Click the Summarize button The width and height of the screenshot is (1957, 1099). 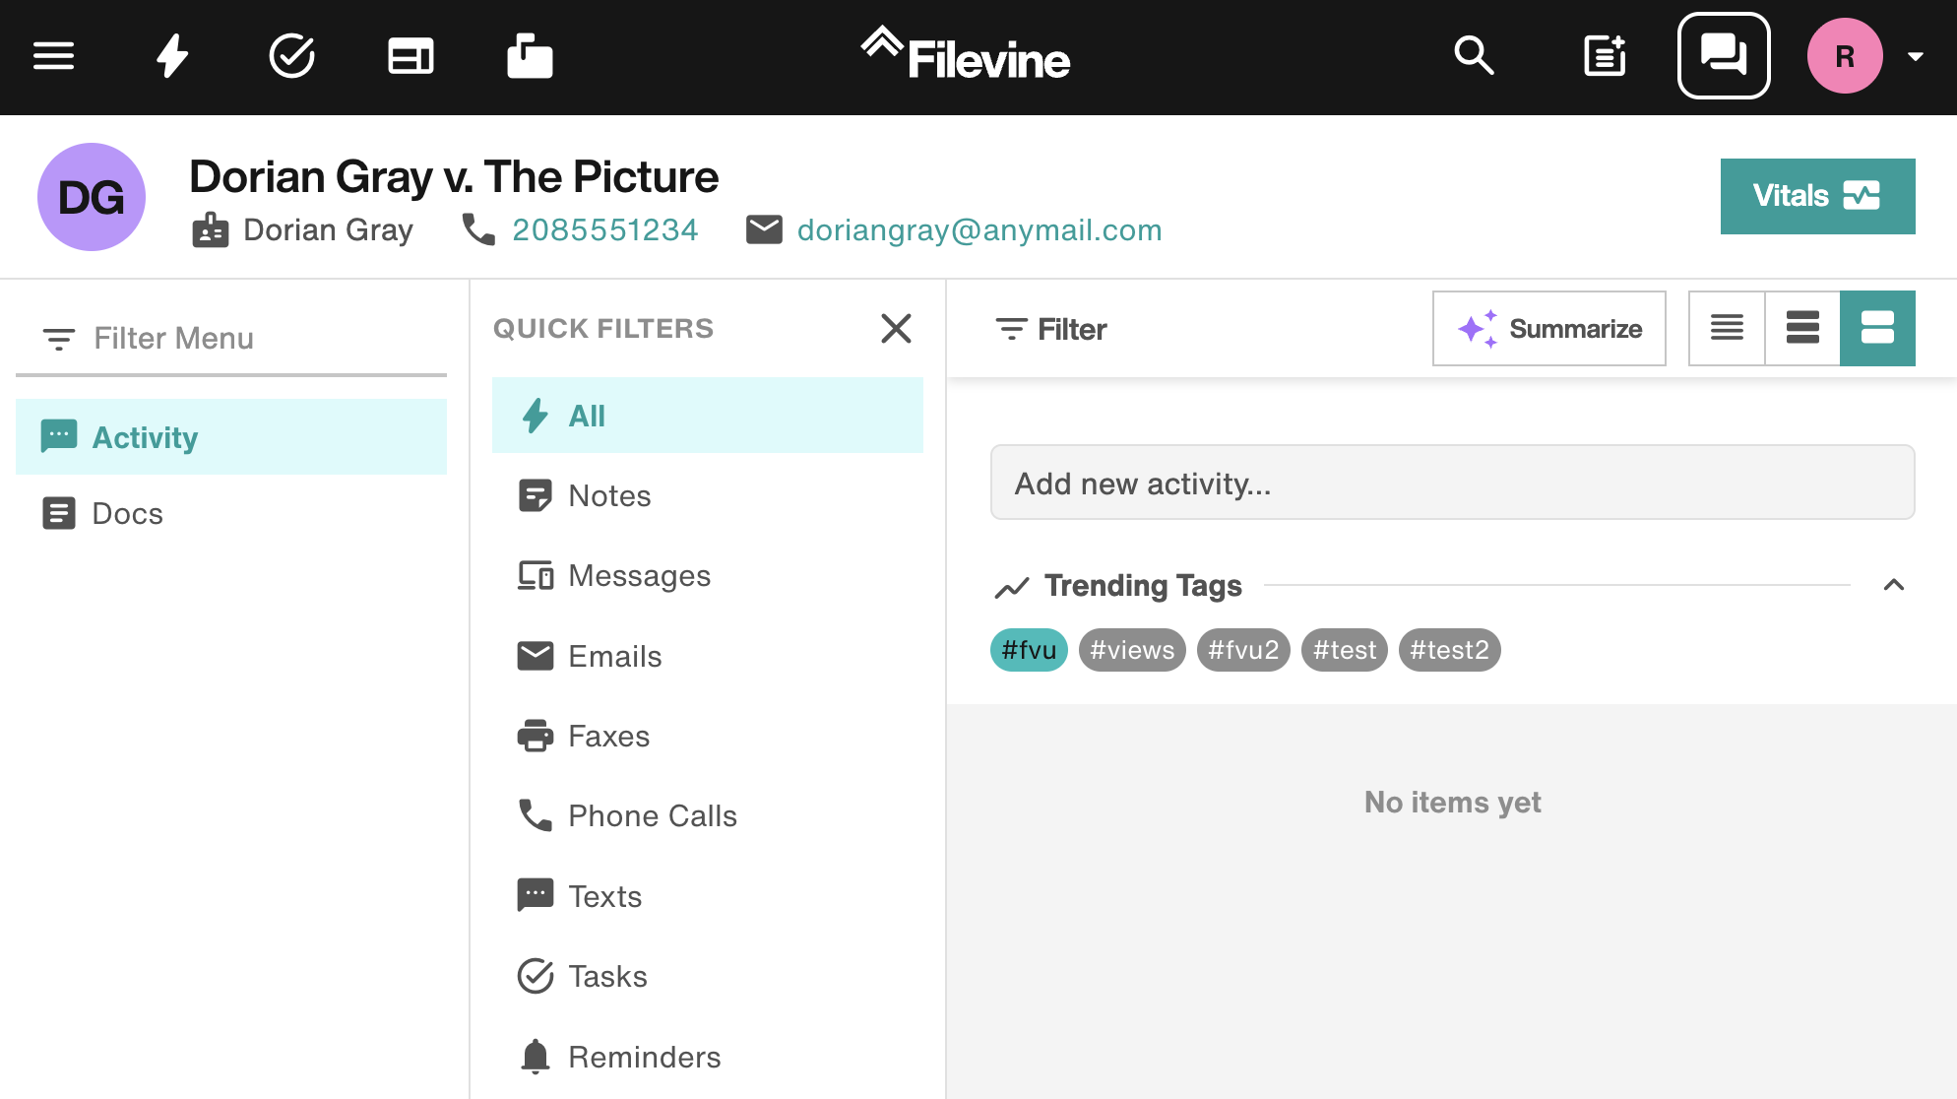pos(1548,328)
